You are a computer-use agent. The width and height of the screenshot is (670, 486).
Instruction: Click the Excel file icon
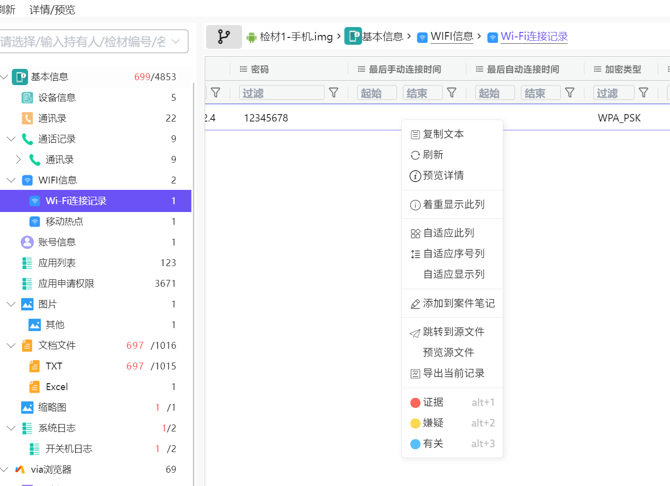(x=34, y=387)
